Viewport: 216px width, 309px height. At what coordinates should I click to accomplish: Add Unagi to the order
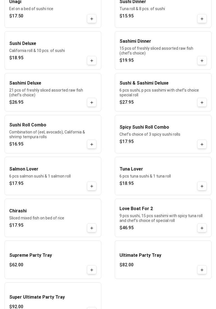pyautogui.click(x=92, y=19)
